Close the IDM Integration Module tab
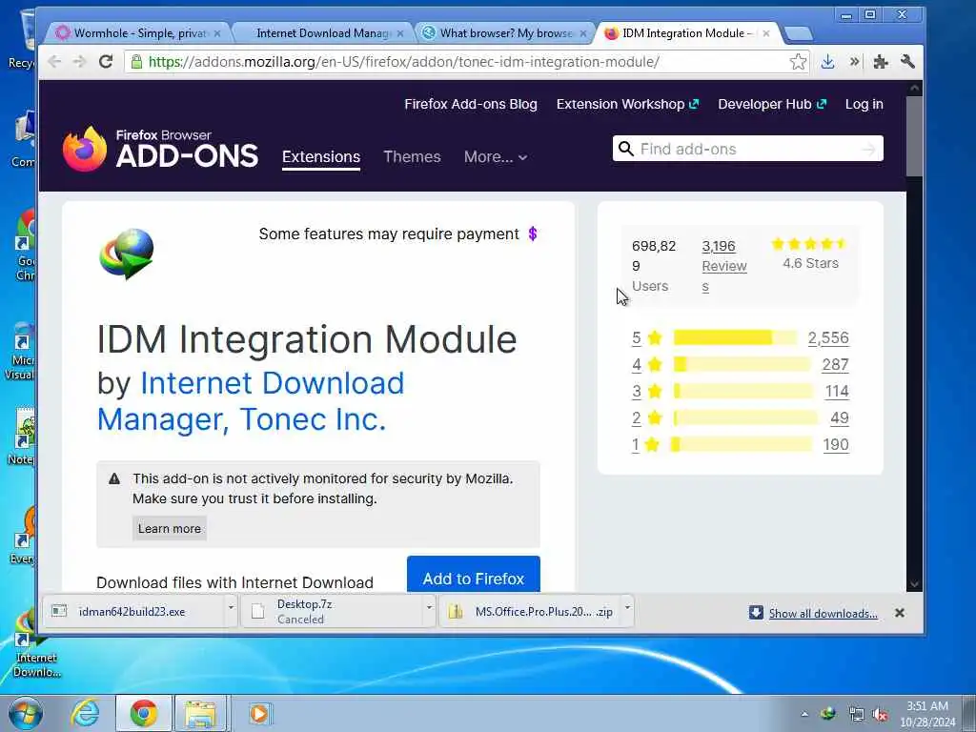This screenshot has width=976, height=732. 766,33
